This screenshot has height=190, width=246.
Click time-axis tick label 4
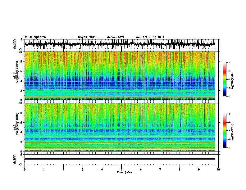tap(102, 170)
